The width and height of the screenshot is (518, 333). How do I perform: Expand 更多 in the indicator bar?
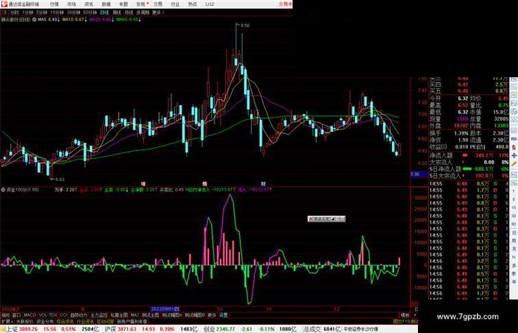[x=212, y=315]
